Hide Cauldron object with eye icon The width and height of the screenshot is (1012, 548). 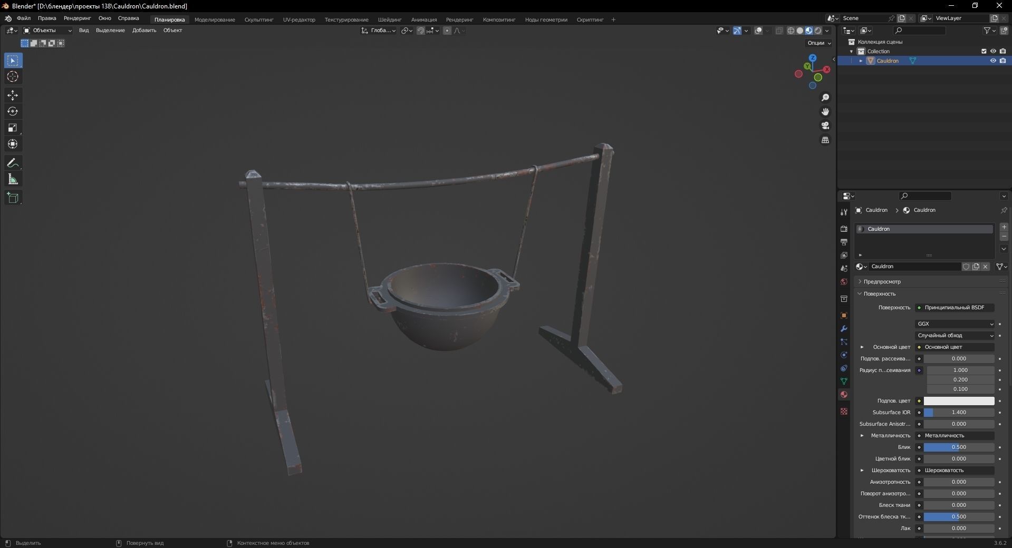(993, 61)
